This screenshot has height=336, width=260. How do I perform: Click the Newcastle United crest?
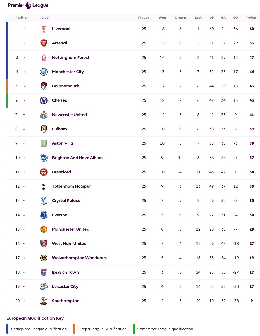(44, 115)
